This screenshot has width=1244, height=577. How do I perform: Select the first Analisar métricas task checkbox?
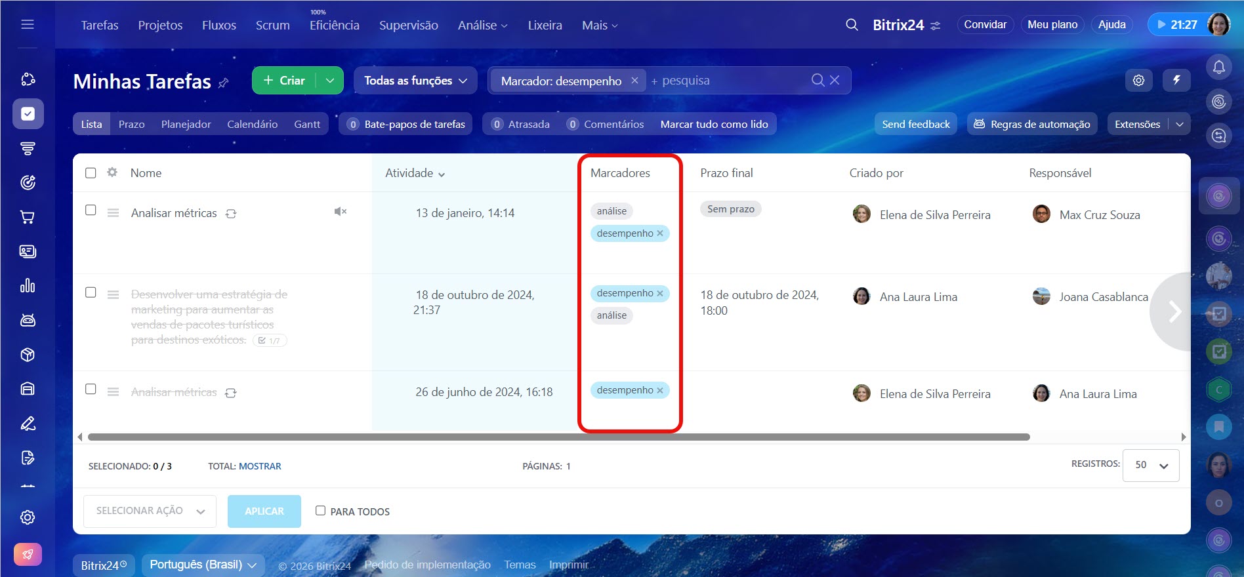click(91, 210)
